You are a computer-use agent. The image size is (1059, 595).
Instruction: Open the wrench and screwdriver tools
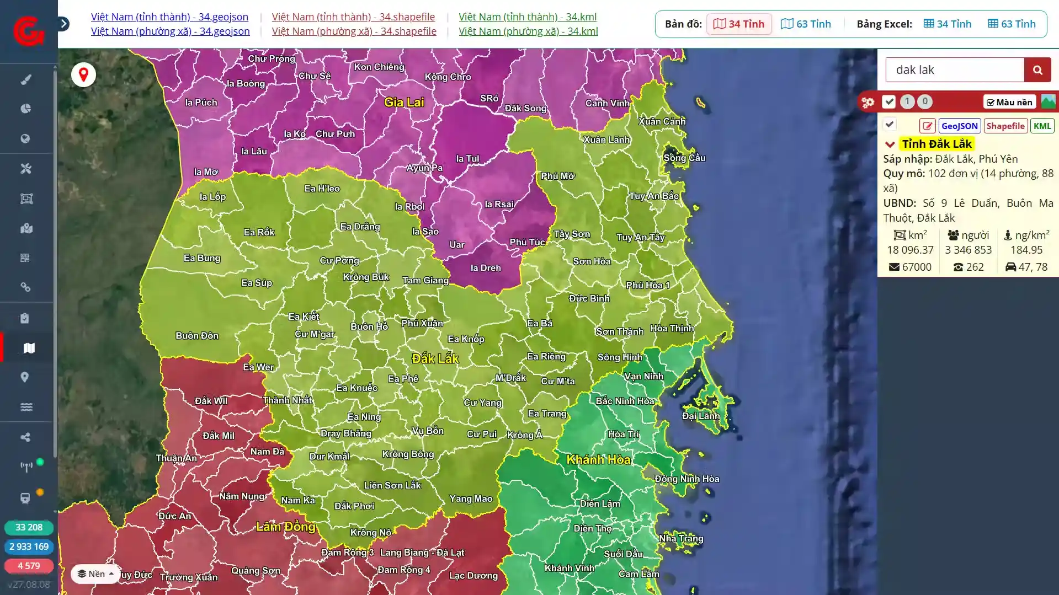26,169
